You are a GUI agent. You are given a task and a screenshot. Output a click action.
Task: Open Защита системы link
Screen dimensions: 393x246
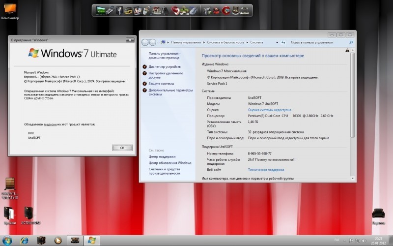coord(161,84)
